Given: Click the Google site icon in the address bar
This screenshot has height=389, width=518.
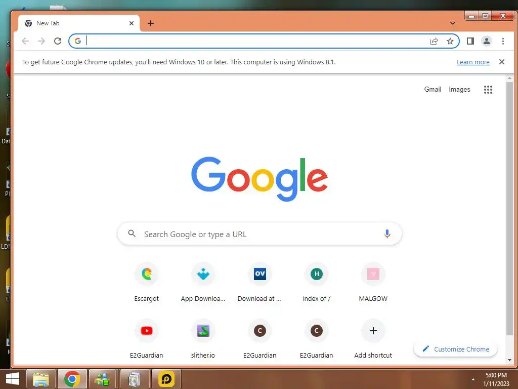Looking at the screenshot, I should [77, 41].
